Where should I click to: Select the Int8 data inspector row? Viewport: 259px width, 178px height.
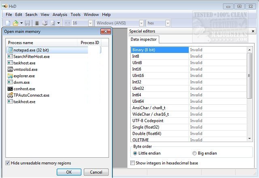point(189,56)
